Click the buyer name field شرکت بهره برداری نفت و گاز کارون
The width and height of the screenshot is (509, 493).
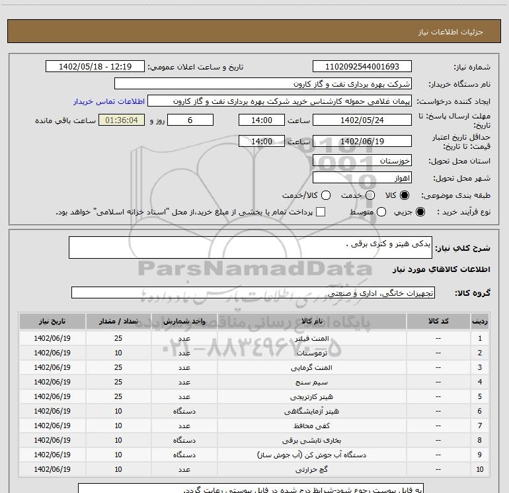point(263,84)
